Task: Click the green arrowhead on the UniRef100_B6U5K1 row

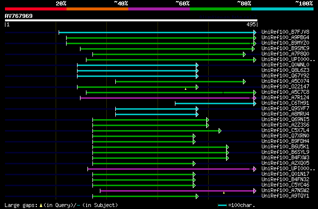Action: coord(228,147)
